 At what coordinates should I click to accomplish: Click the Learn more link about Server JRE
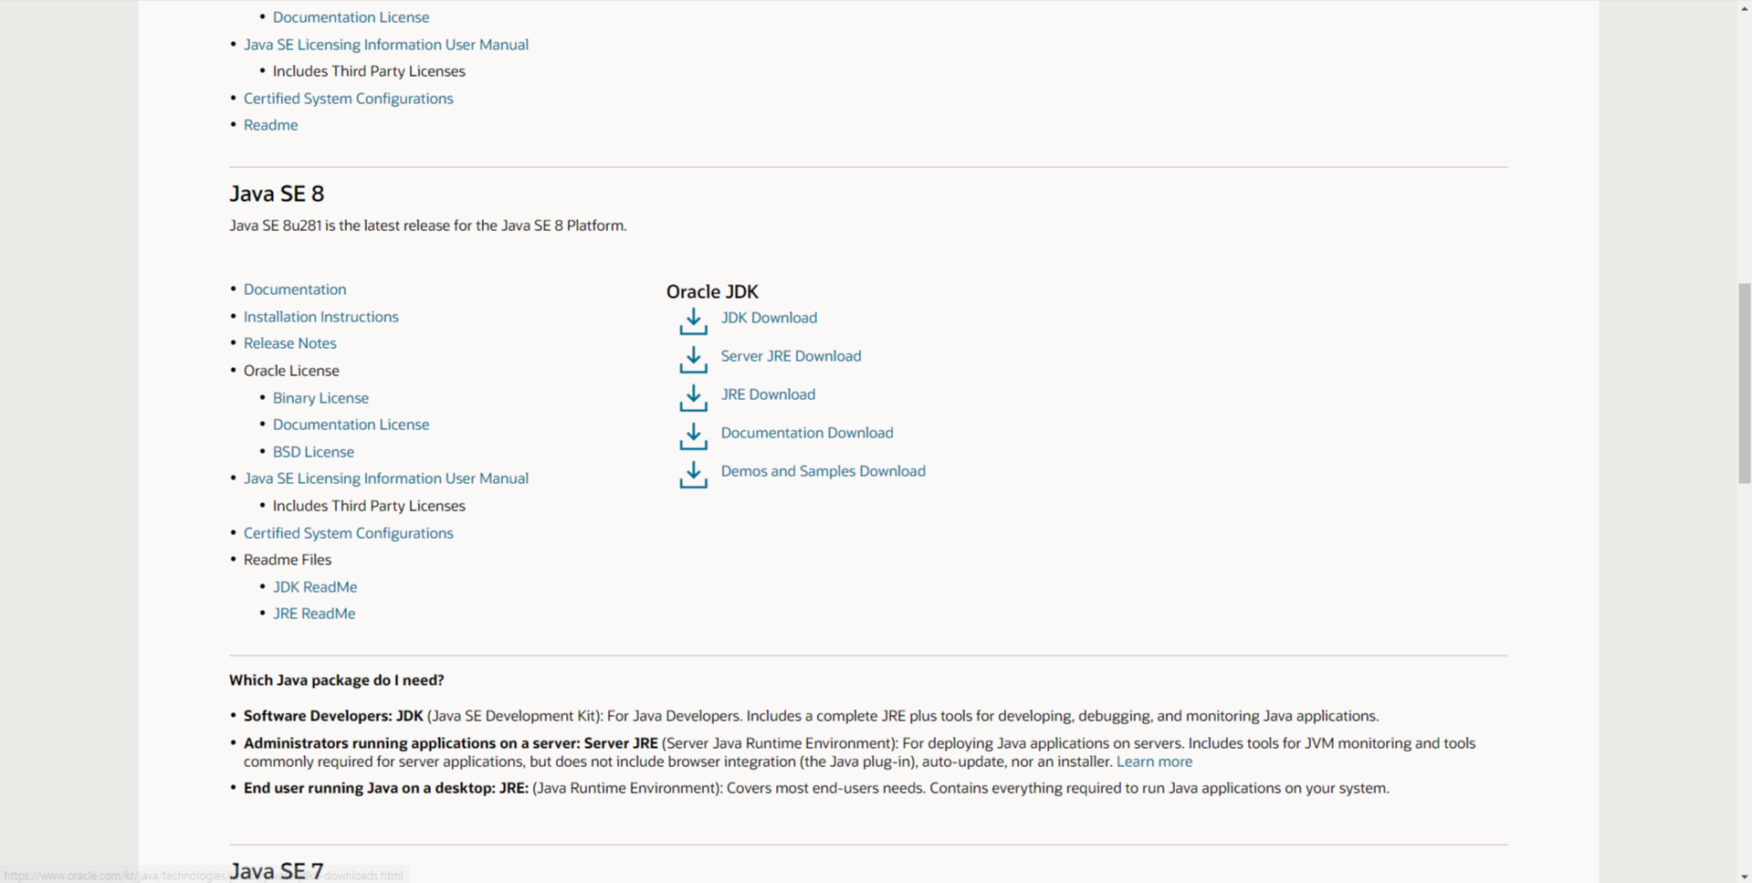[x=1154, y=762]
